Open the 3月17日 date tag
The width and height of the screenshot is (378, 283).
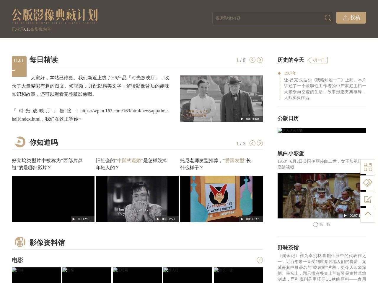click(x=318, y=60)
